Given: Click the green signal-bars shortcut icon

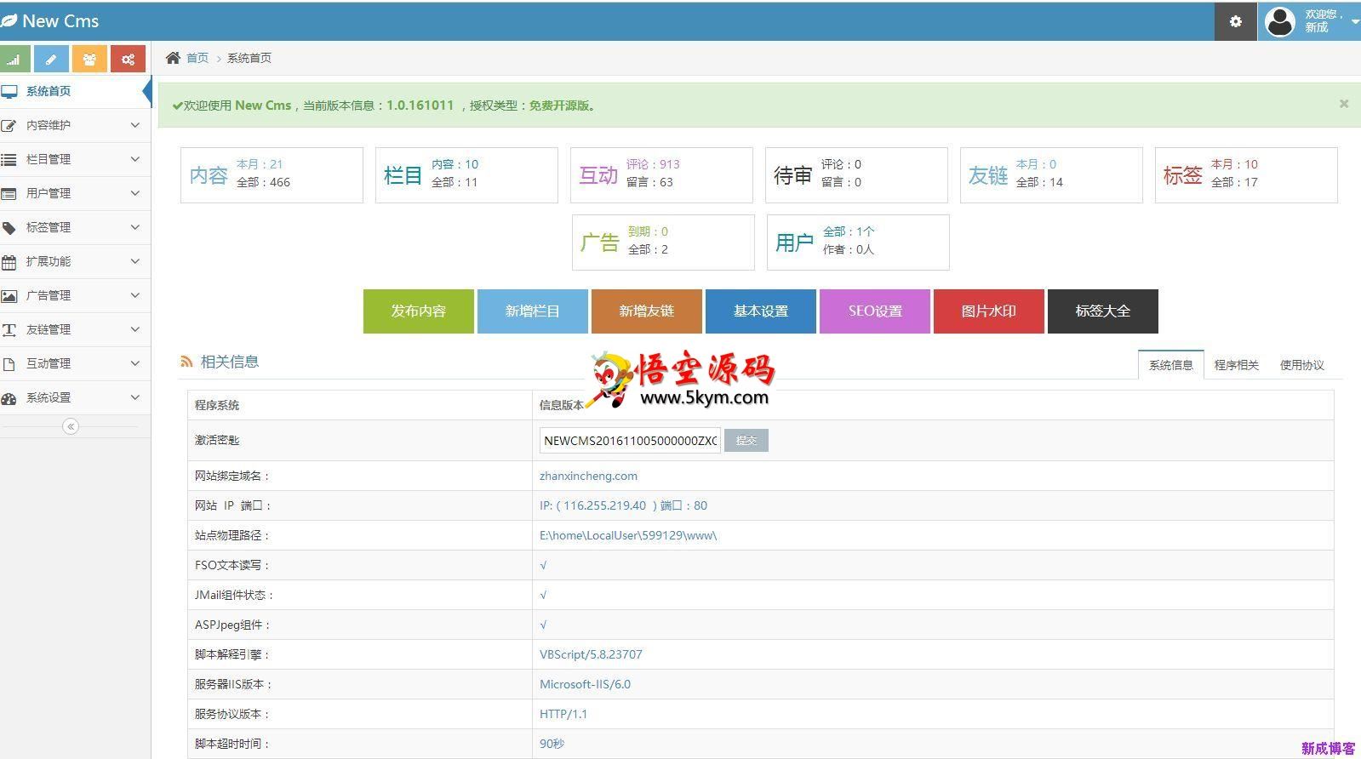Looking at the screenshot, I should [x=14, y=59].
